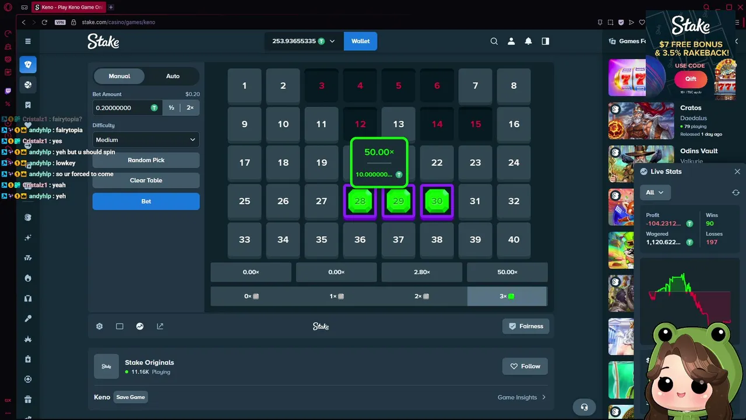Reload the page in browser toolbar
This screenshot has height=420, width=746.
(44, 22)
